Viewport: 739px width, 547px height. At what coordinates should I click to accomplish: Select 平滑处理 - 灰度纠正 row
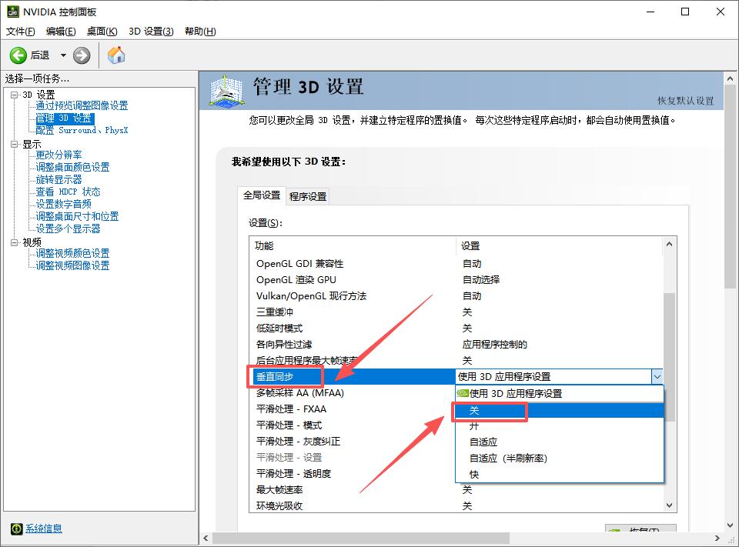[x=352, y=441]
